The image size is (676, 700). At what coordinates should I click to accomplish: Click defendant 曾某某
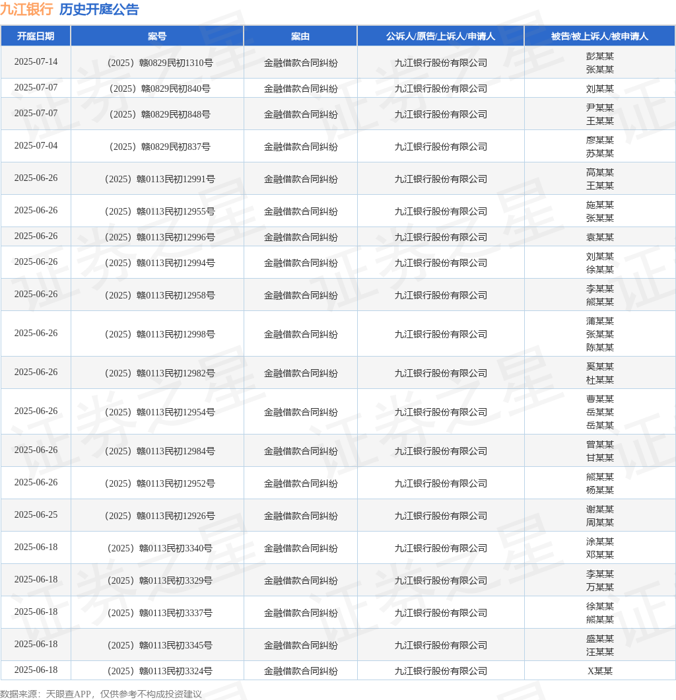(x=599, y=444)
